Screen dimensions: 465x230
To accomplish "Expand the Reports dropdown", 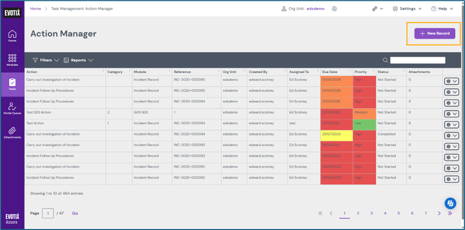I will click(x=78, y=60).
